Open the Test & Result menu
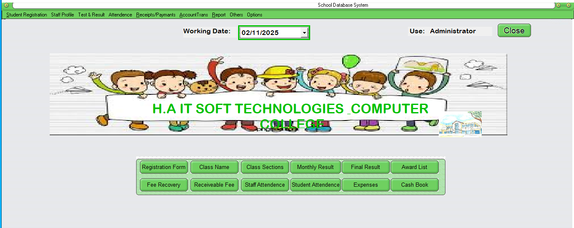 (x=91, y=15)
